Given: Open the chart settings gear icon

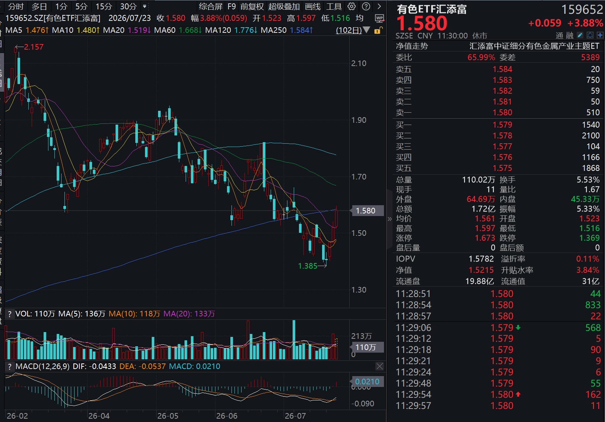Looking at the screenshot, I should coord(352,6).
